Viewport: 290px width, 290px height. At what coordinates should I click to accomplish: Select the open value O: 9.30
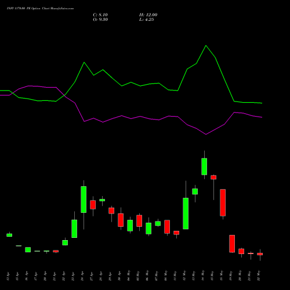click(100, 20)
